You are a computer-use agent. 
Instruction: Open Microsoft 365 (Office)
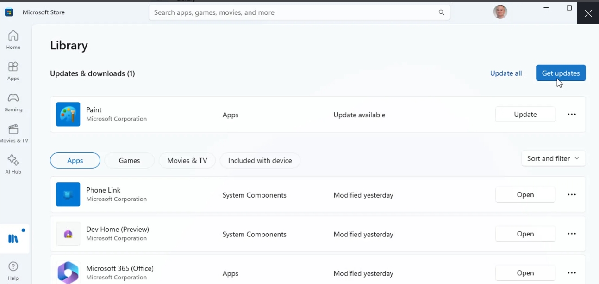point(525,273)
